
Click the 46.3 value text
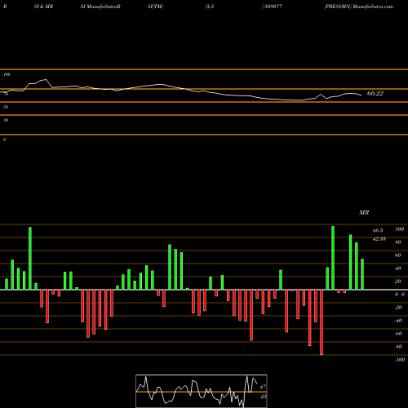click(378, 230)
